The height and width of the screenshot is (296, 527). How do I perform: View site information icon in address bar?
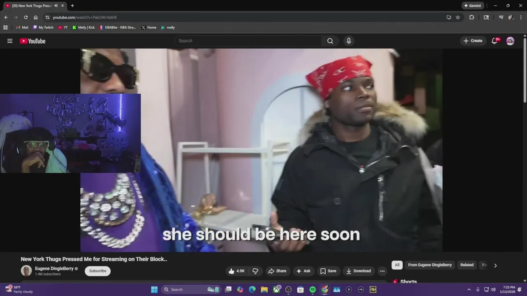47,17
